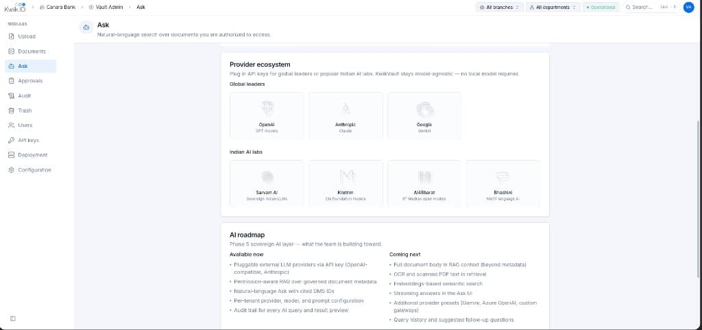The image size is (702, 330).
Task: Select the Google Gemini provider card
Action: click(x=424, y=115)
